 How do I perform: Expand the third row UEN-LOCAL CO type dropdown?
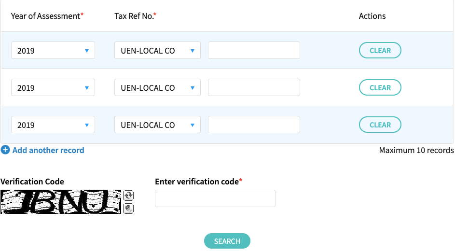[x=157, y=125]
